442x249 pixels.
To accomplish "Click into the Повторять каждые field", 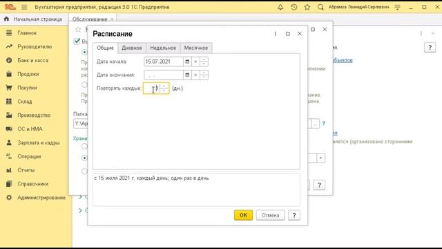I will 152,89.
